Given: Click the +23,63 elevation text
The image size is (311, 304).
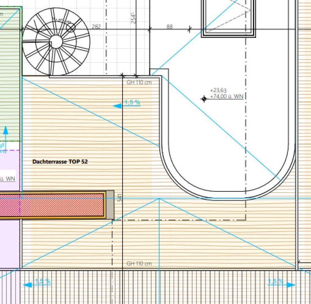Looking at the screenshot, I should (218, 90).
